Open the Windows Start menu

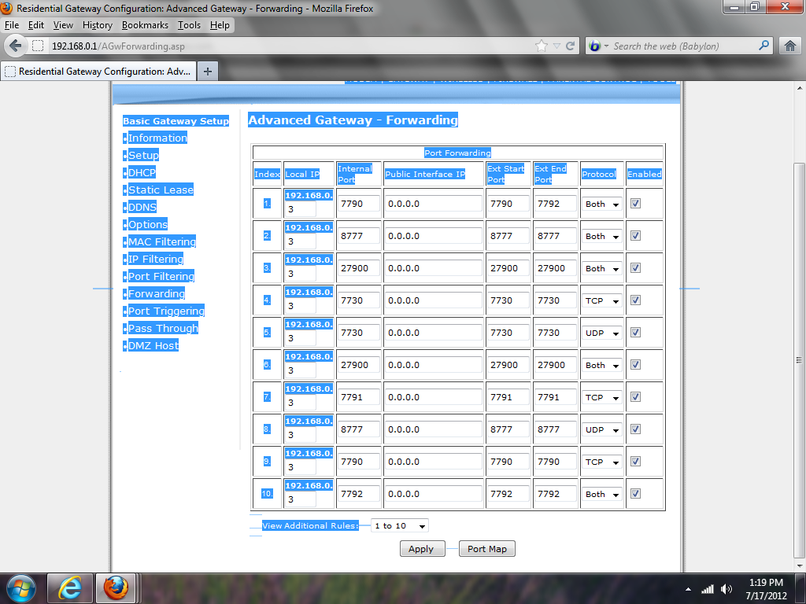21,587
